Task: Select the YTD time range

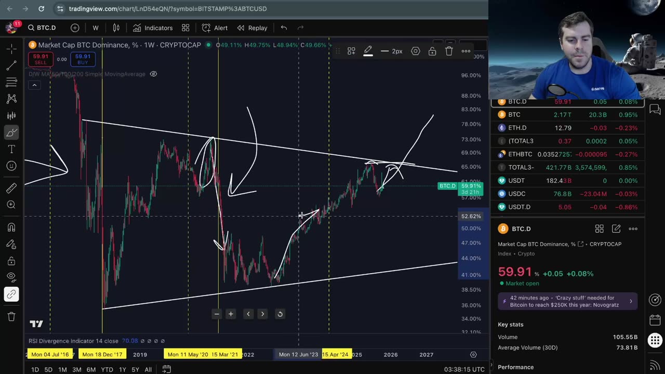Action: (x=107, y=369)
